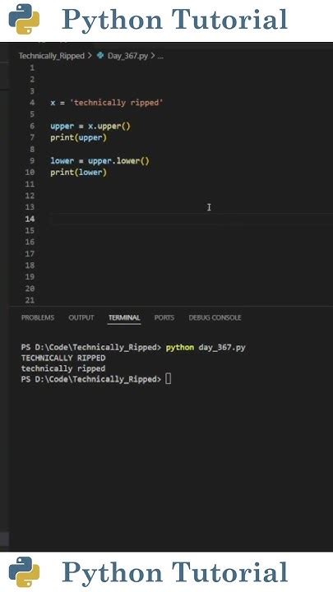Click the Python logo in top banner

(24, 19)
